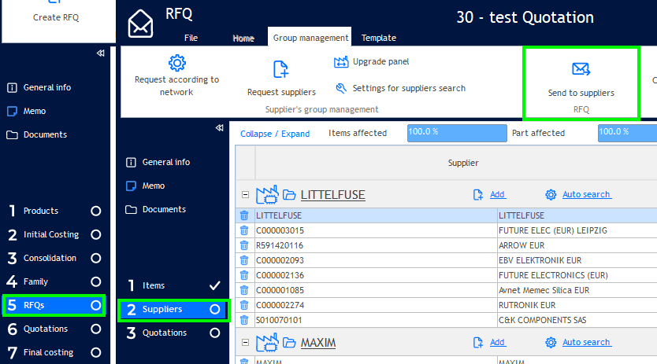Delete row C000002274 with trash icon
Viewport: 657px width, 364px height.
pyautogui.click(x=244, y=305)
